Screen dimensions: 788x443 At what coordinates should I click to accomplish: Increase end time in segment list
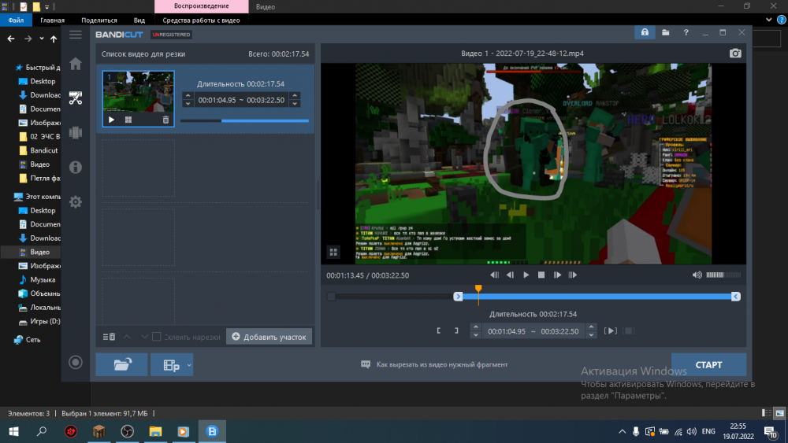295,95
